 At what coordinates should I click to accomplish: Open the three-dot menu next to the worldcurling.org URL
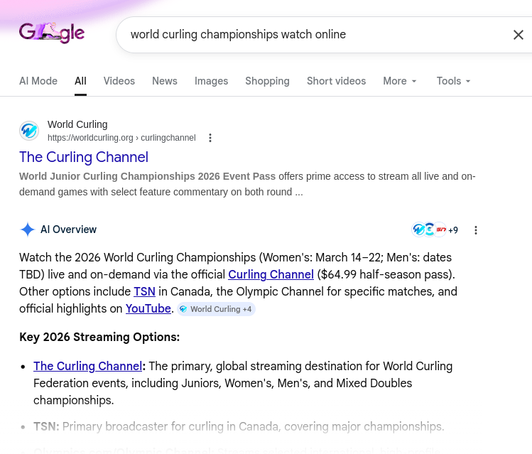210,138
